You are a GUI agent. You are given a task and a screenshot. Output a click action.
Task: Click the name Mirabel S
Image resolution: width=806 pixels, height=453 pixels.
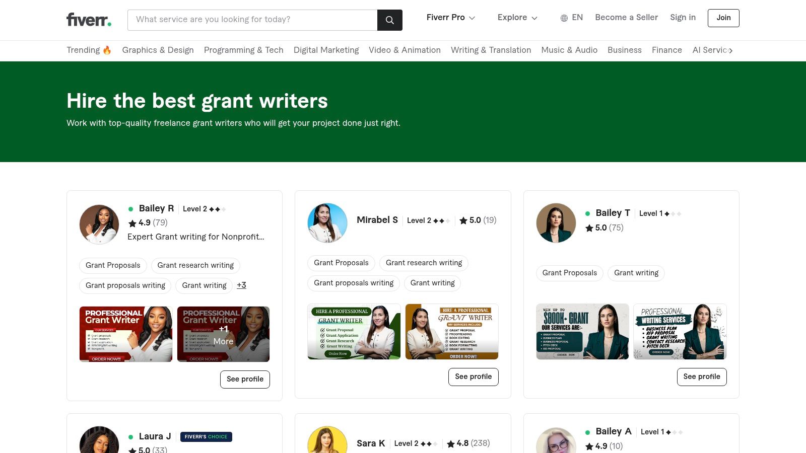377,220
